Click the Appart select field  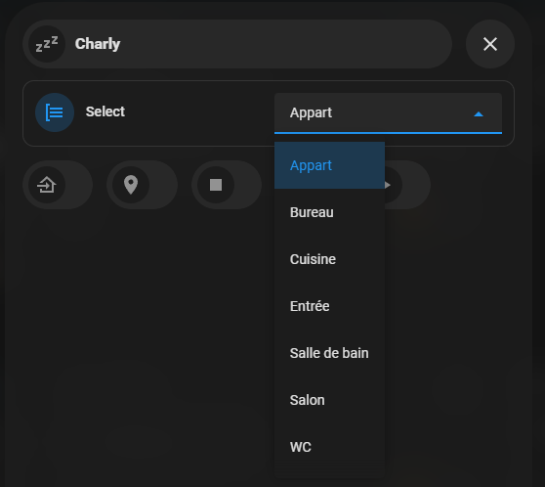388,113
